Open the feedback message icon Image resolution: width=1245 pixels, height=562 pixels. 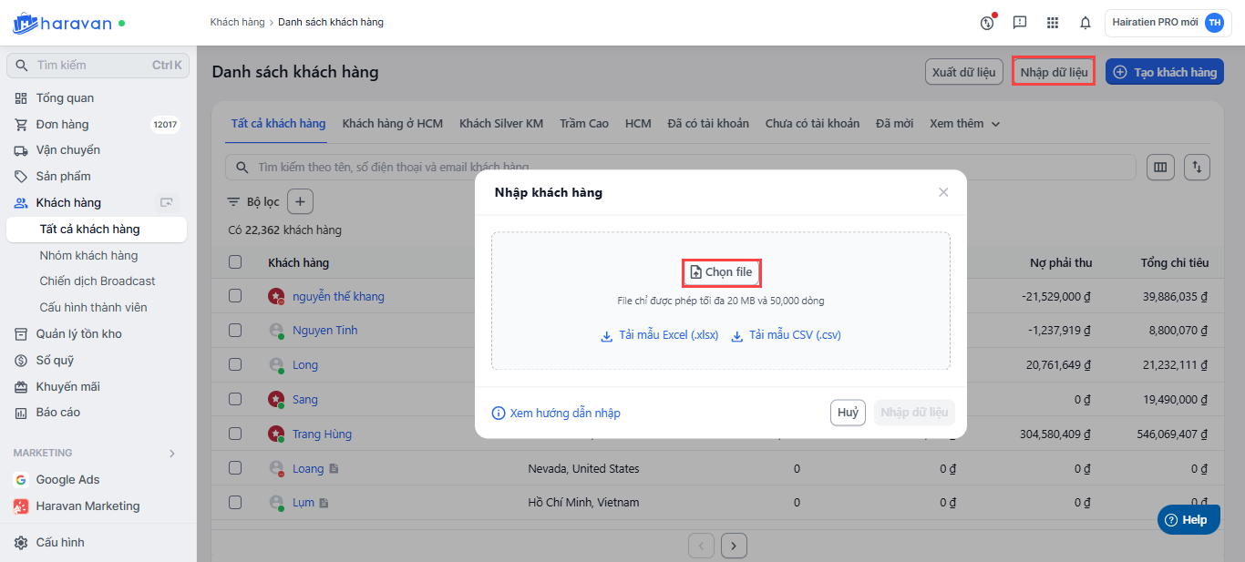pyautogui.click(x=1020, y=23)
